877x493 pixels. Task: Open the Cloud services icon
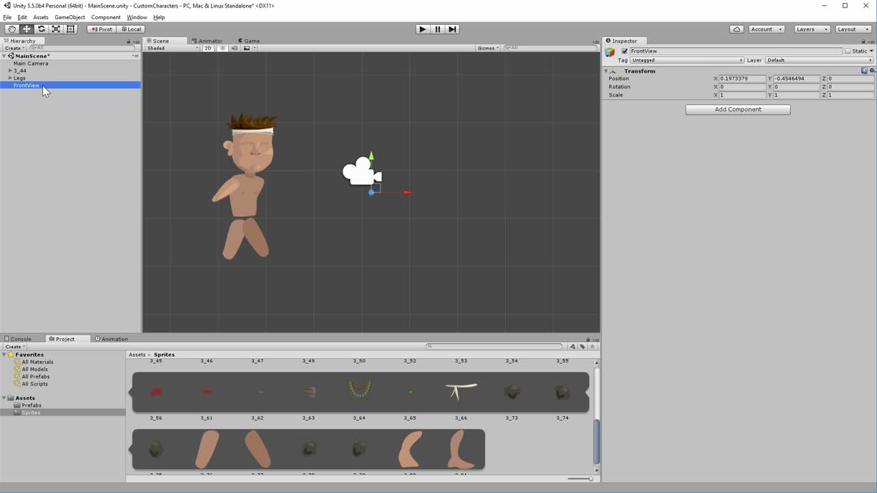[737, 29]
